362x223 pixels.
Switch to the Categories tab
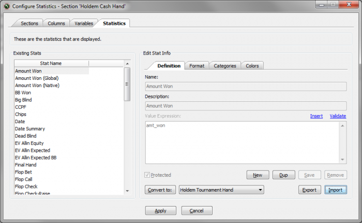pos(225,66)
